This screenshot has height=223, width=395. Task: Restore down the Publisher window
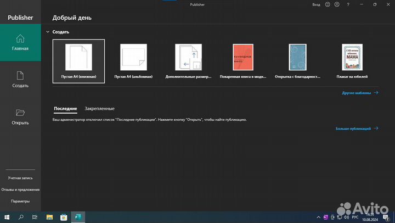click(x=375, y=4)
